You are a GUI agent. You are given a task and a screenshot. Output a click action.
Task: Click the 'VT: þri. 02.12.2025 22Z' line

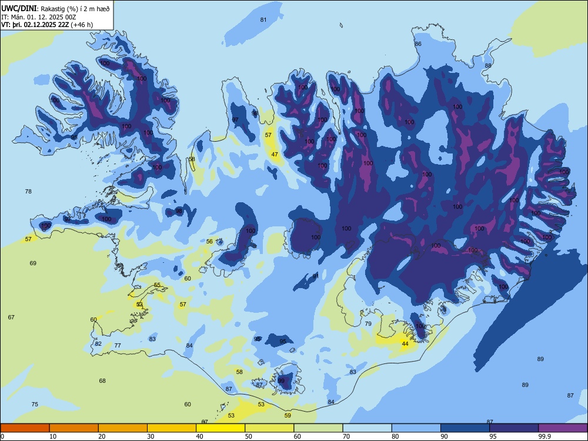(x=35, y=25)
